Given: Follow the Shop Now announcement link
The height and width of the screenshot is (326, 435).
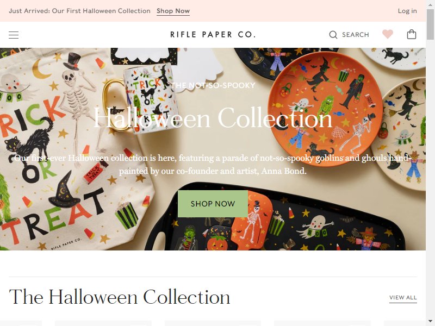Looking at the screenshot, I should pyautogui.click(x=173, y=11).
